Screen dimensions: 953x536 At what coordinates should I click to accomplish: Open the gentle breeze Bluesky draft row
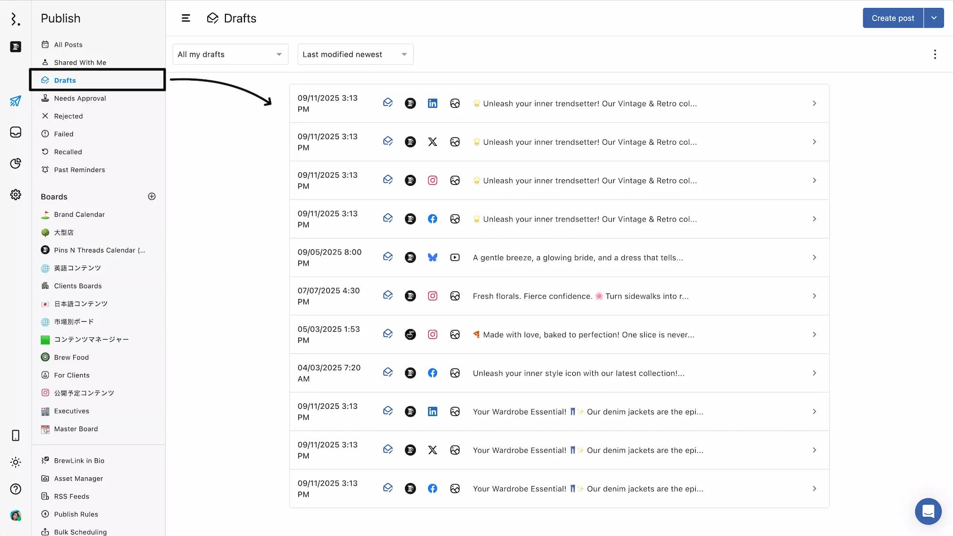578,258
